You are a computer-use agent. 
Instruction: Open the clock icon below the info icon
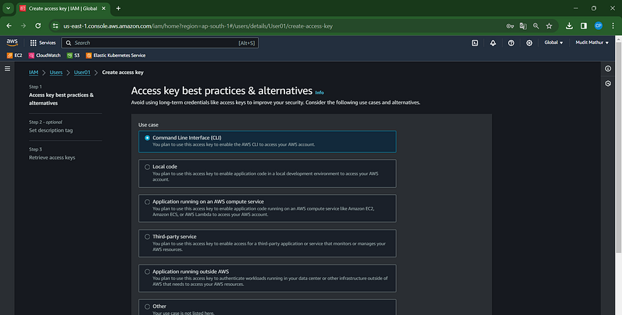(608, 84)
